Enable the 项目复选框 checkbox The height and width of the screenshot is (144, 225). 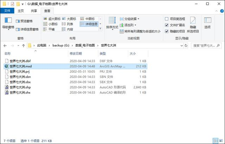(167, 19)
